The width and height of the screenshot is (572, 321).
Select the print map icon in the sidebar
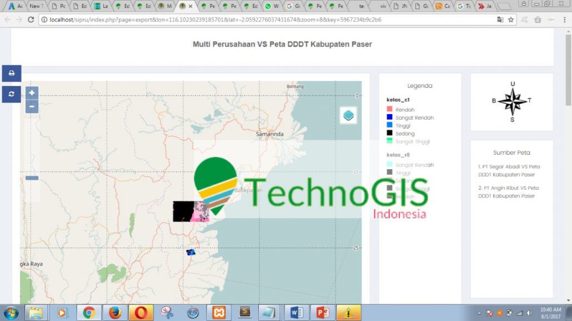pyautogui.click(x=11, y=73)
